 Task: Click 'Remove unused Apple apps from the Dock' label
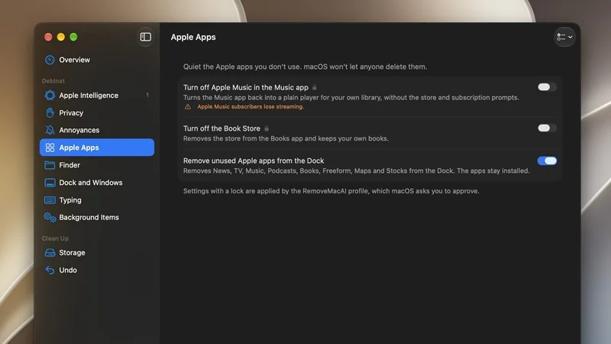(x=254, y=161)
